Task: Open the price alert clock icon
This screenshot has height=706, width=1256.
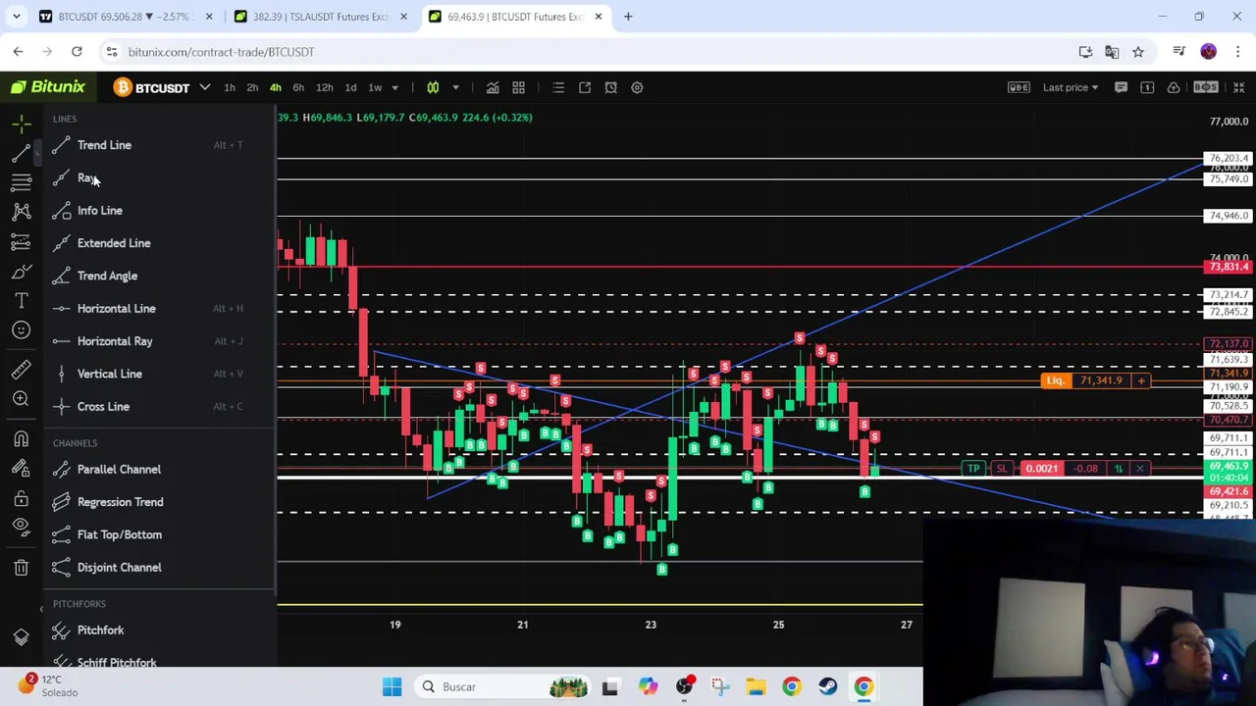Action: click(x=610, y=87)
